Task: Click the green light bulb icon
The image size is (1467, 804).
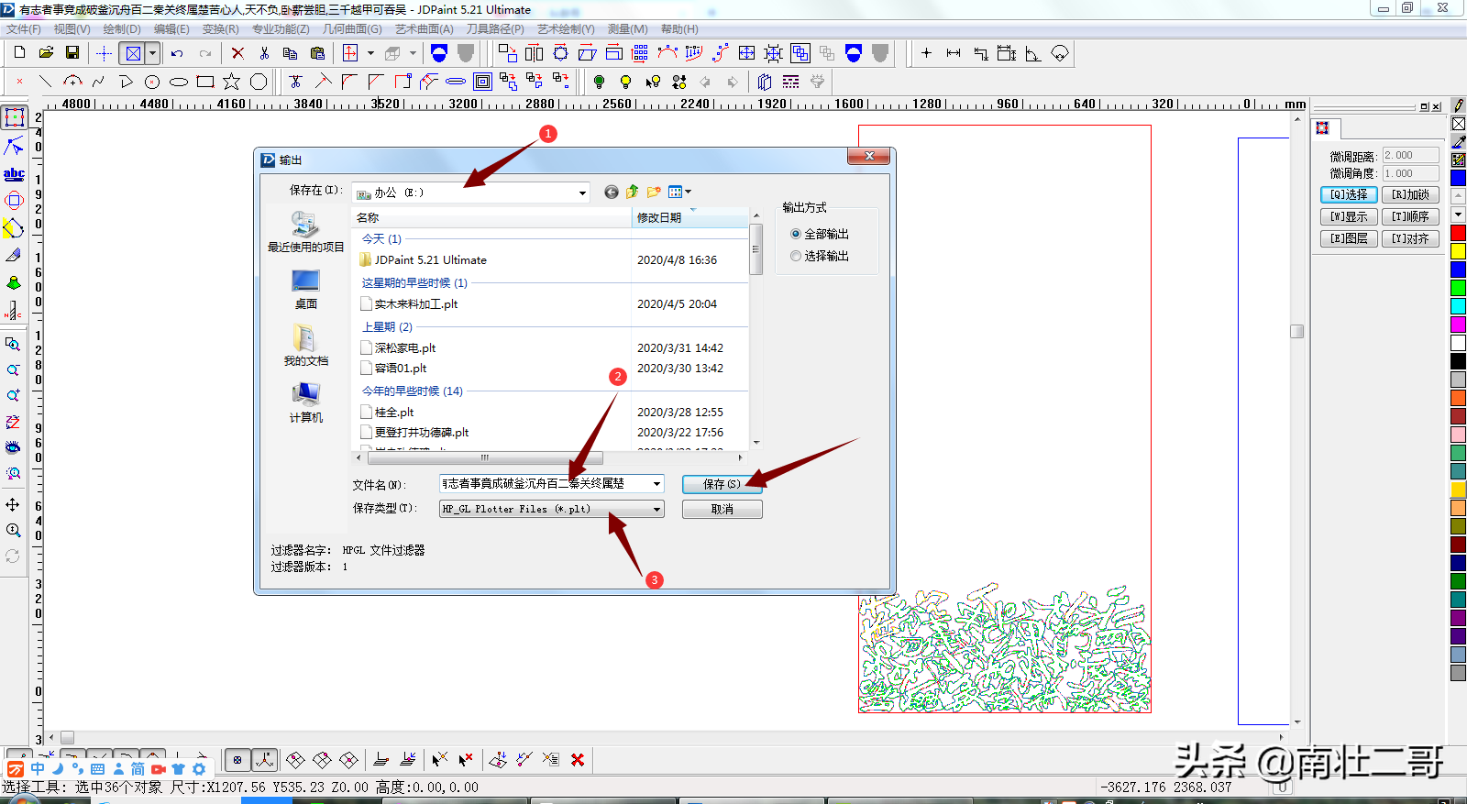Action: pos(599,82)
